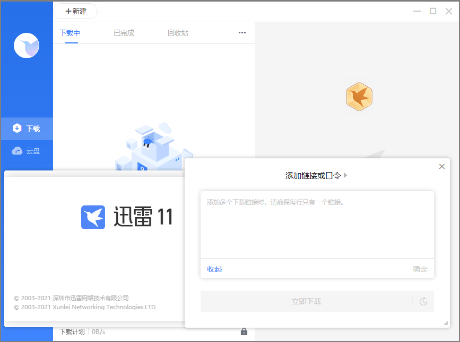Click the orange hexagon Xunlei bird icon

click(x=359, y=97)
